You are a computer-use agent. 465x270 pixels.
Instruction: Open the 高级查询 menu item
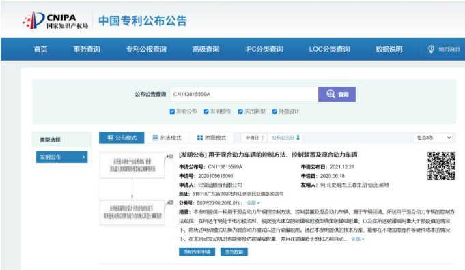point(206,49)
